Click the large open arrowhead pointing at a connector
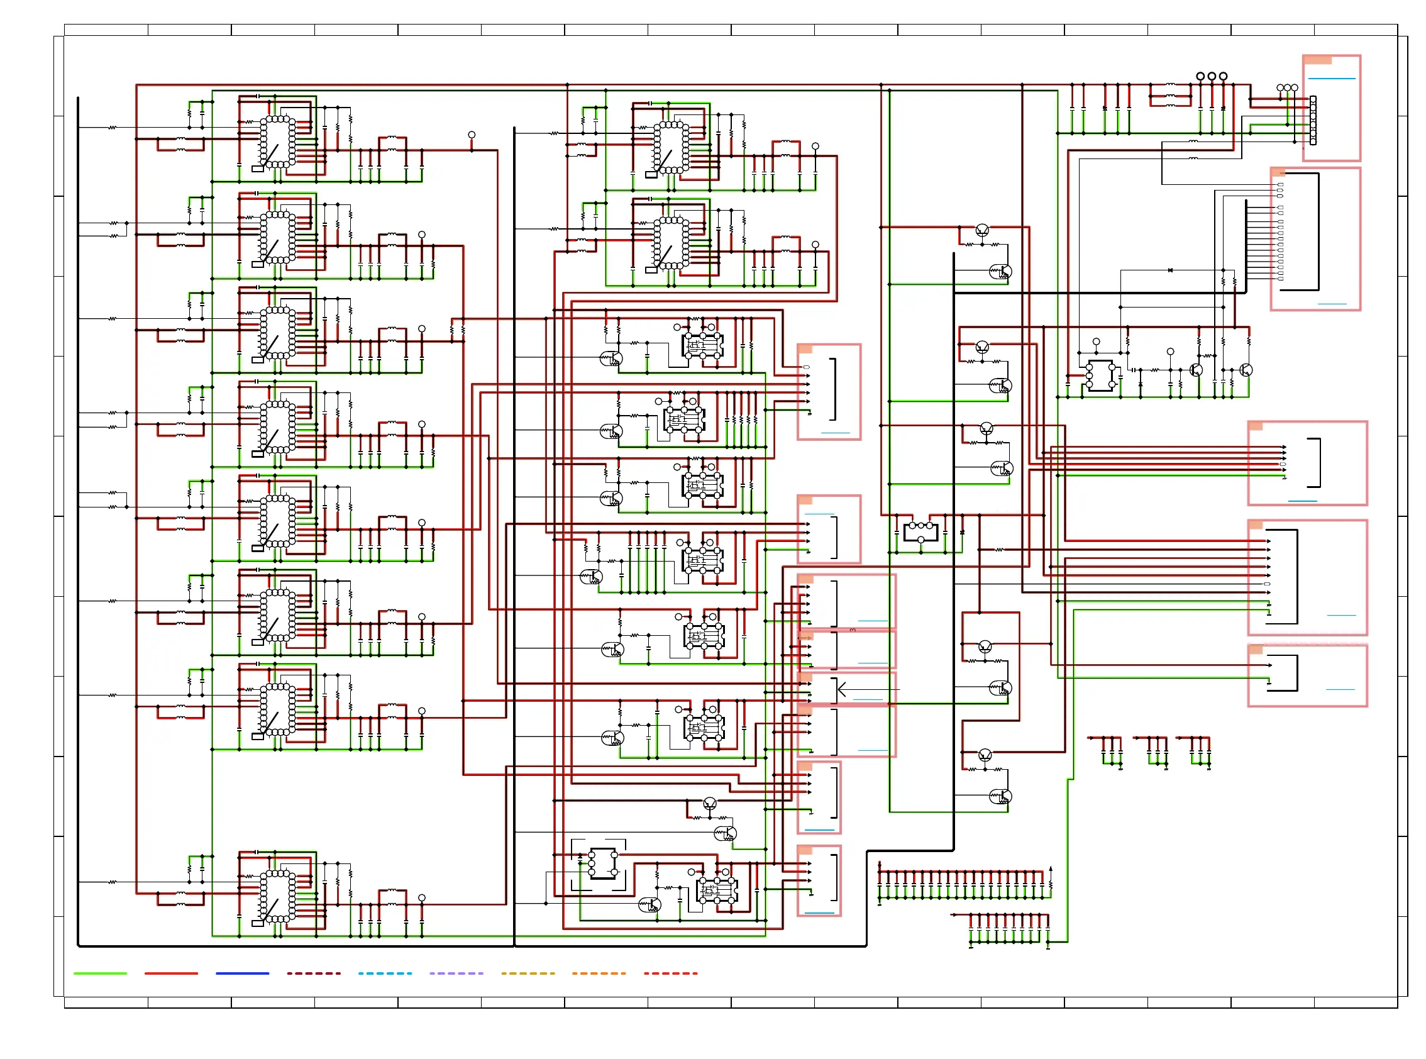Screen dimensions: 1426x1059 coord(843,690)
